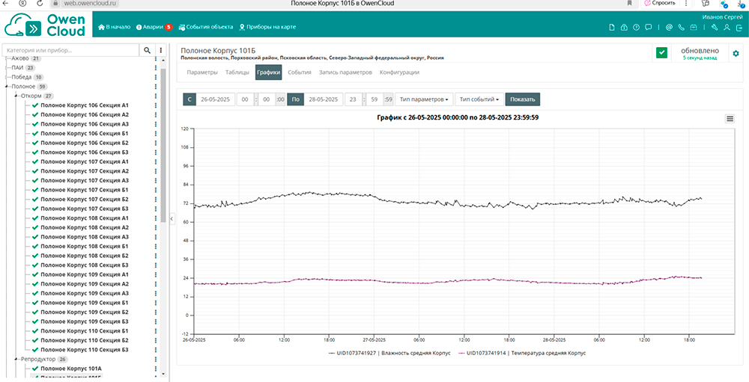Open the help question mark icon

[637, 28]
